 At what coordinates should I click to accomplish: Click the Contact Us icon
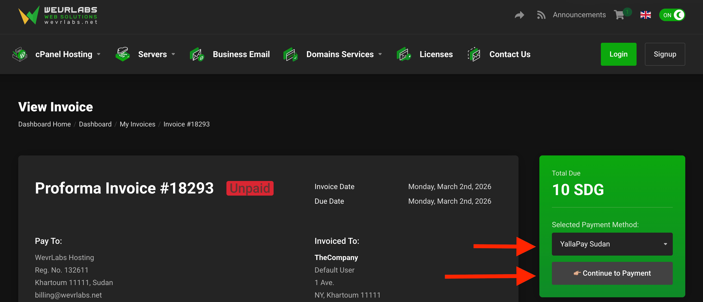[474, 54]
